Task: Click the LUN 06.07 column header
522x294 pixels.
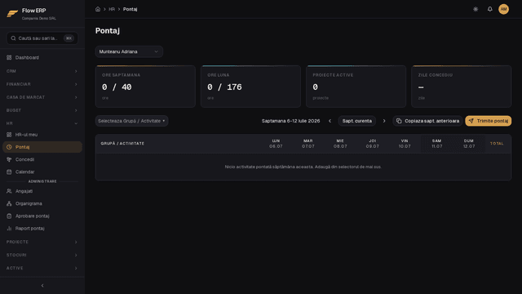Action: [276, 144]
